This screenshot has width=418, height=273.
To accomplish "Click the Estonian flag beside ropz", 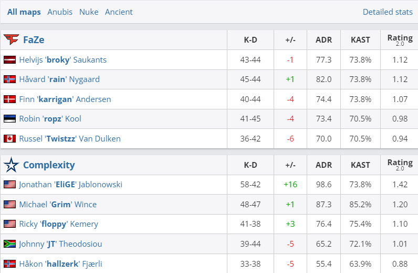I will 9,119.
